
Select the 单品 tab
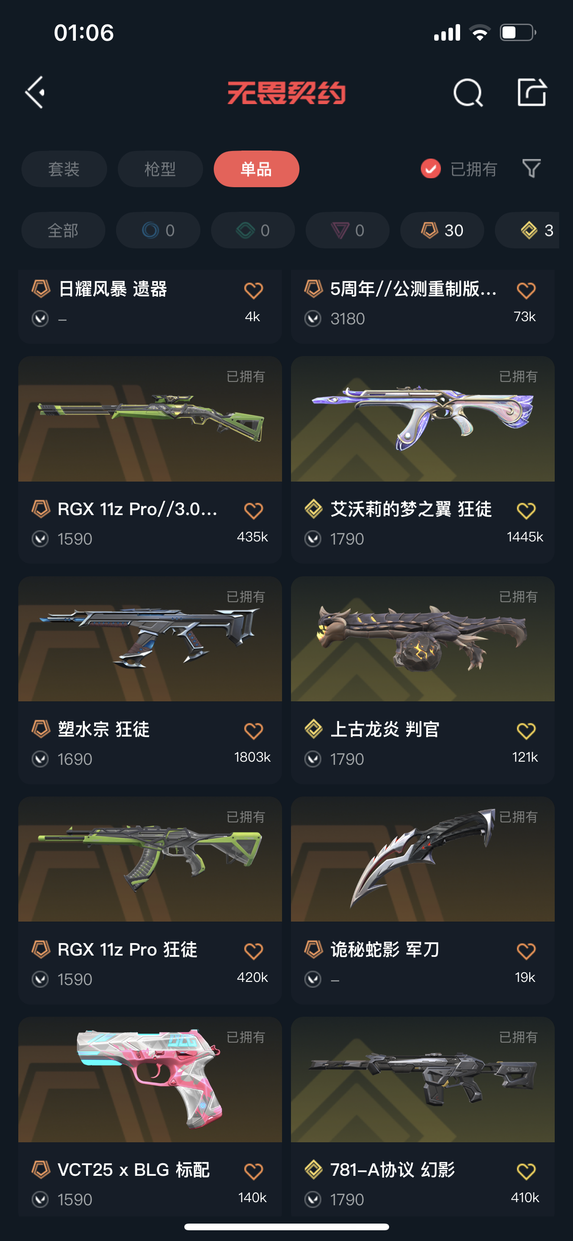pos(257,169)
